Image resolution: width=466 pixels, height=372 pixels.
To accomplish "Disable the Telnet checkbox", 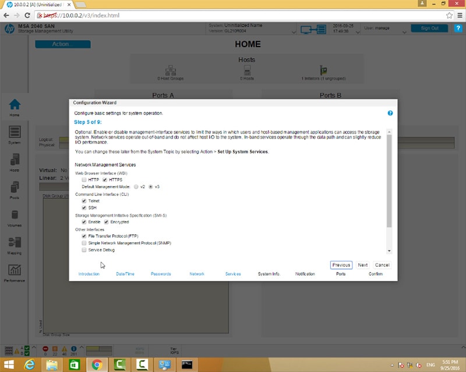I will tap(84, 201).
